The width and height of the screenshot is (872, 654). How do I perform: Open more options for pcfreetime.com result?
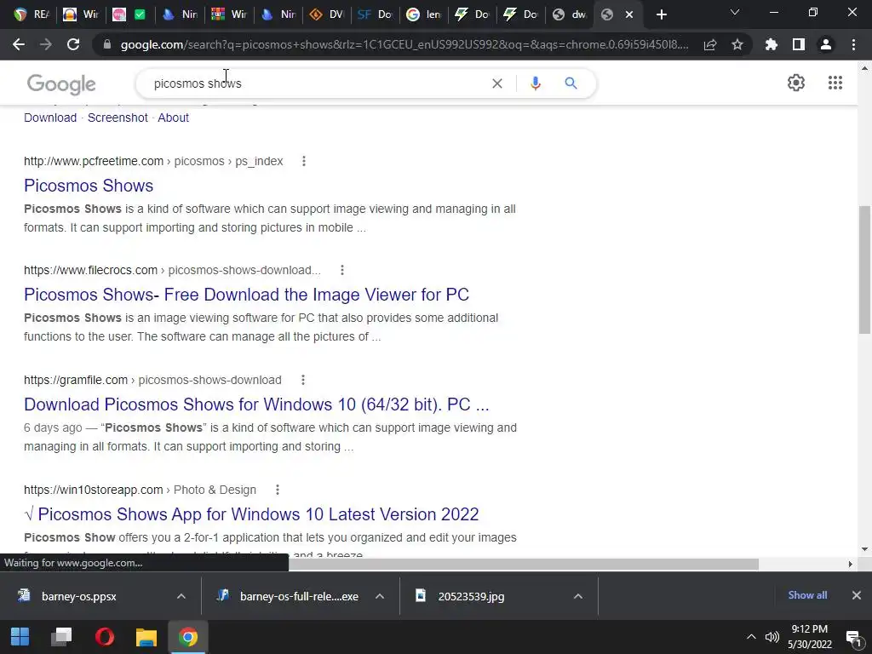(304, 161)
